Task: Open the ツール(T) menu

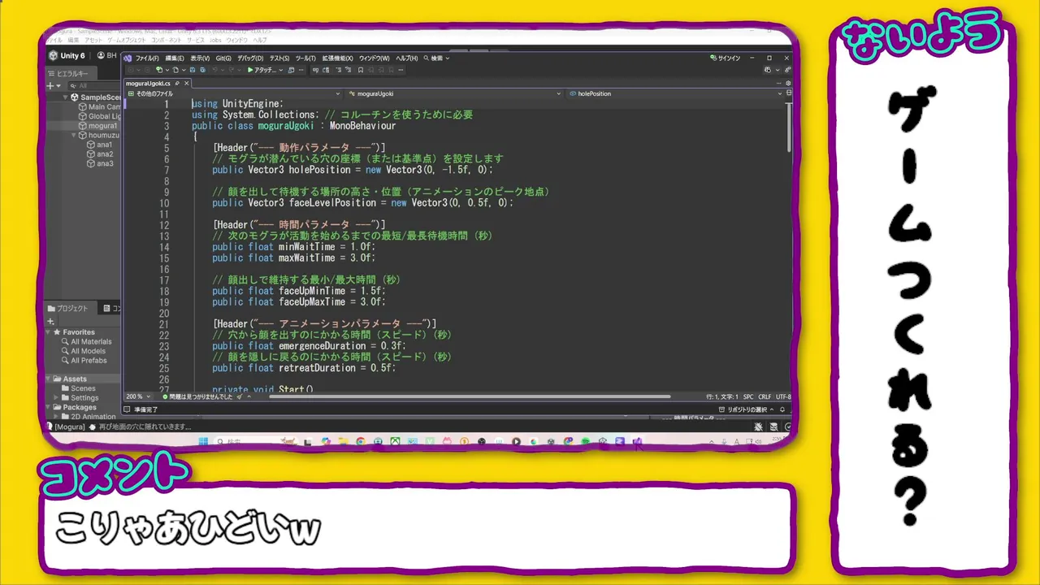Action: pos(305,58)
